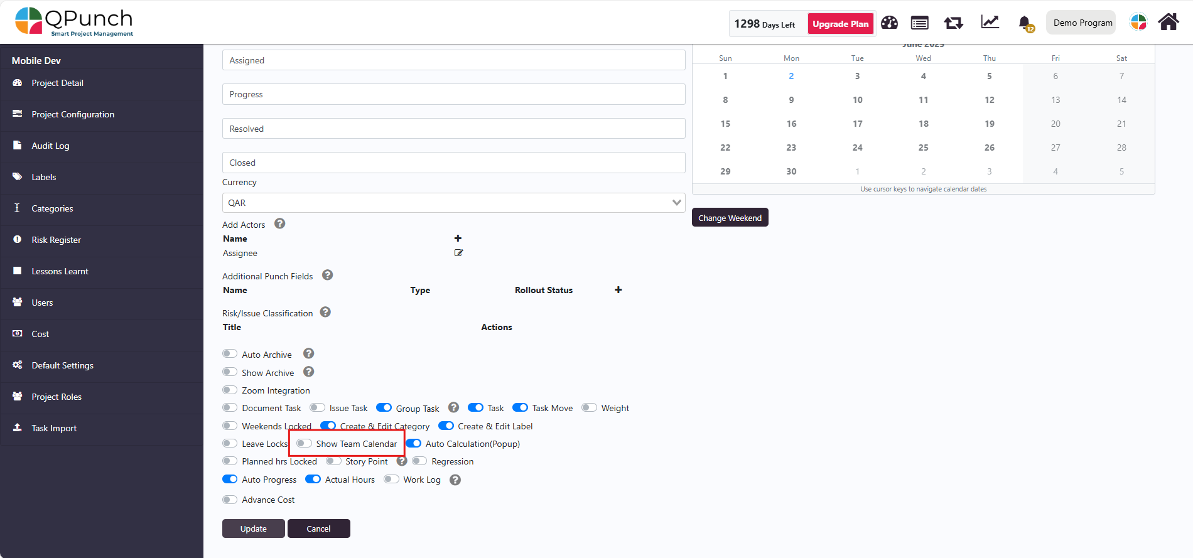This screenshot has width=1193, height=558.
Task: Open the dashboard gauge icon in header
Action: tap(889, 23)
